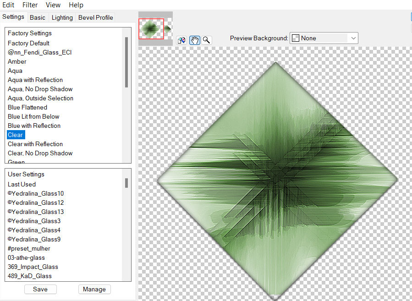This screenshot has height=301, width=412.
Task: Select the ©Yedralina_Glass13 preset
Action: (36, 212)
